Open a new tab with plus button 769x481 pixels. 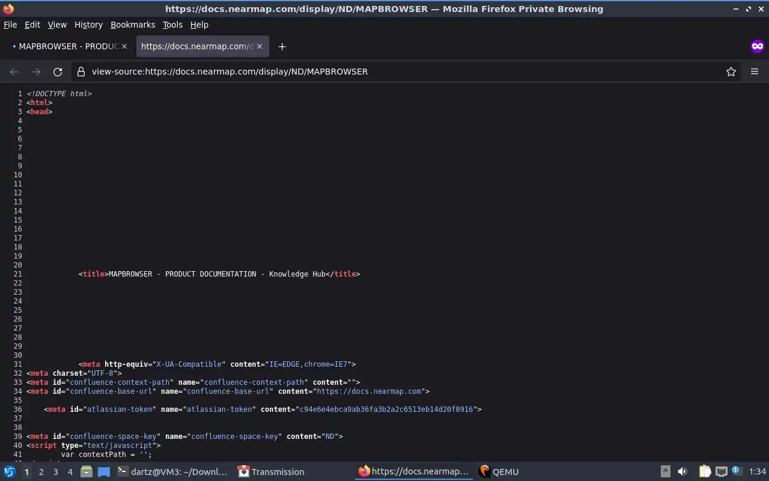282,46
